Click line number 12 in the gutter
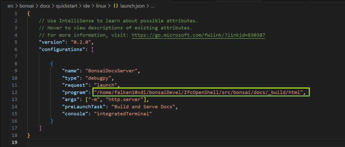 pos(14,92)
